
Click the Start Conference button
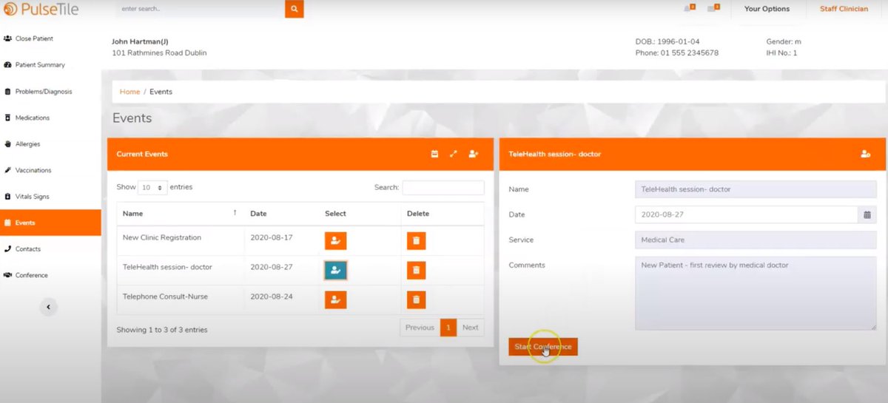coord(543,347)
